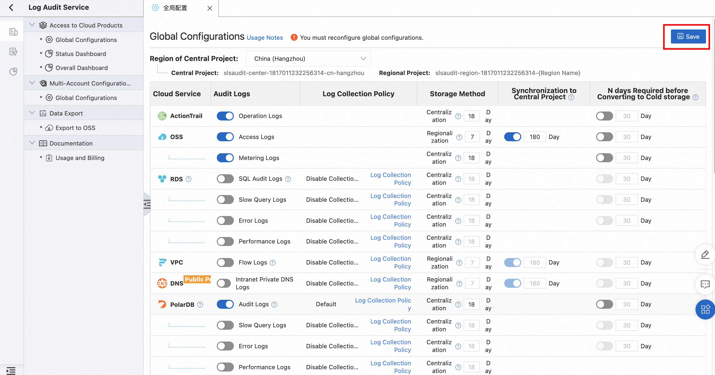Toggle ActionTrail Operation Logs switch
This screenshot has width=715, height=375.
tap(225, 116)
